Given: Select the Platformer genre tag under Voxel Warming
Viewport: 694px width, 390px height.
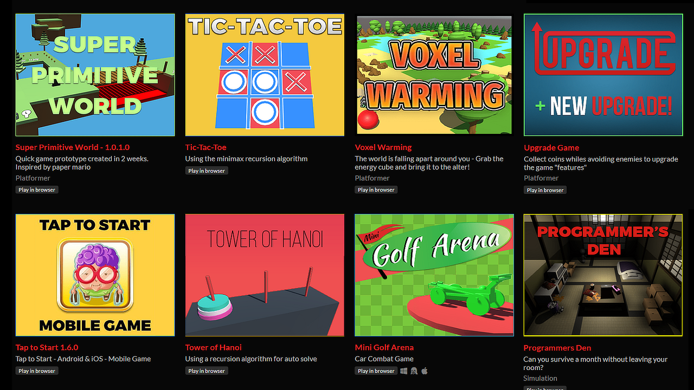Looking at the screenshot, I should (x=372, y=178).
